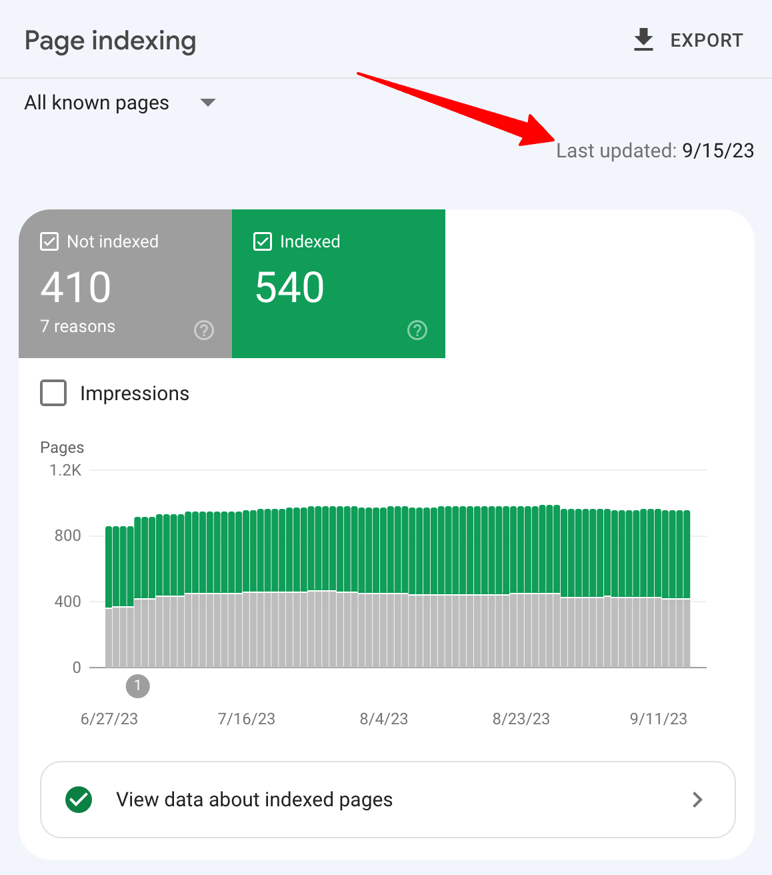Toggle the Indexed checkbox
Viewport: 772px width, 875px height.
click(263, 241)
